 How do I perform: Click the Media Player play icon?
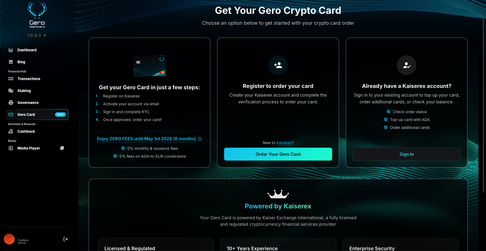(x=11, y=148)
